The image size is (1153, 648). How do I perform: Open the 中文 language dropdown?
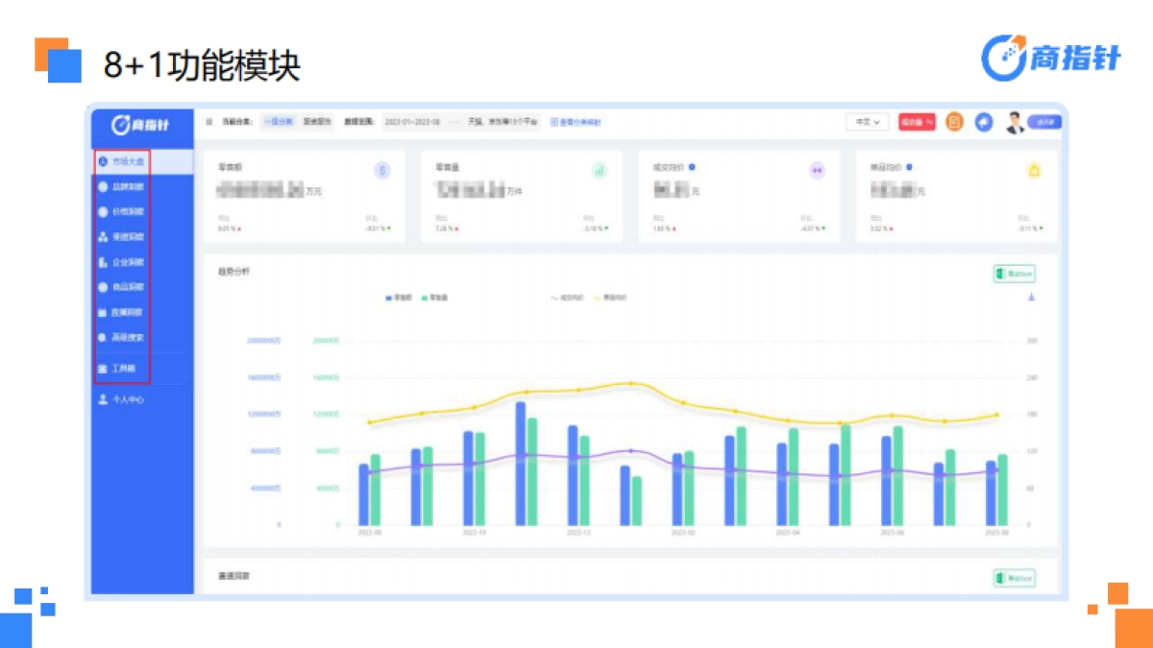(867, 122)
